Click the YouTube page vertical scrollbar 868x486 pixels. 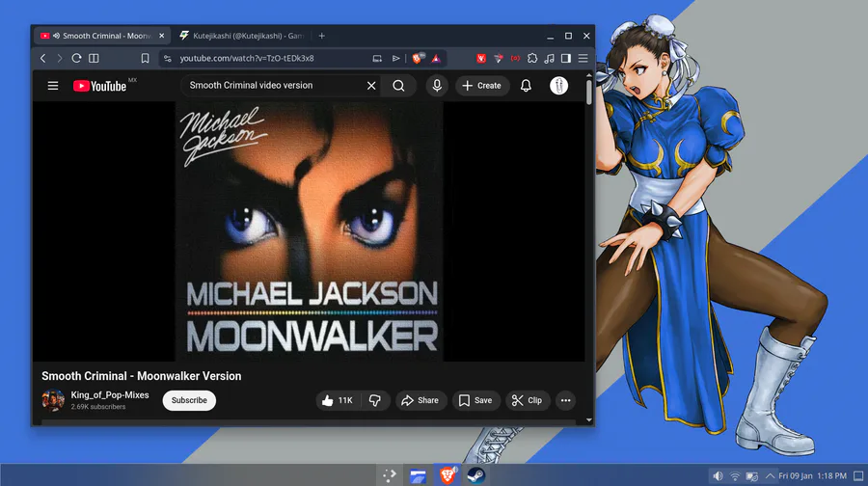tap(589, 93)
